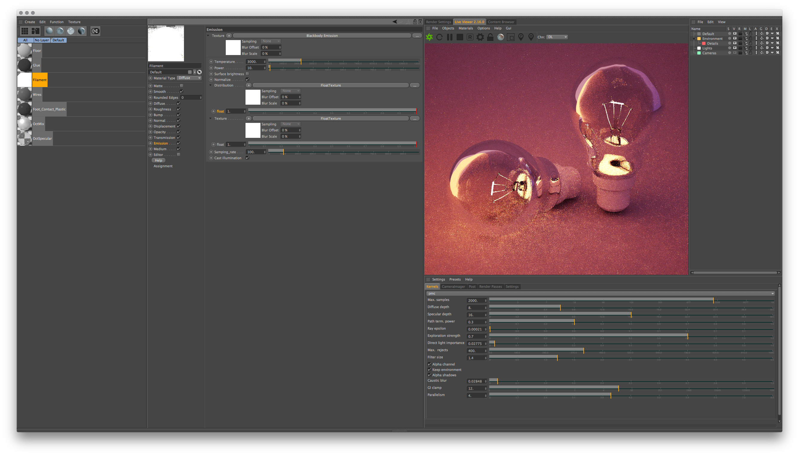This screenshot has height=456, width=799.
Task: Open the Chn DL channel dropdown
Action: [x=557, y=37]
